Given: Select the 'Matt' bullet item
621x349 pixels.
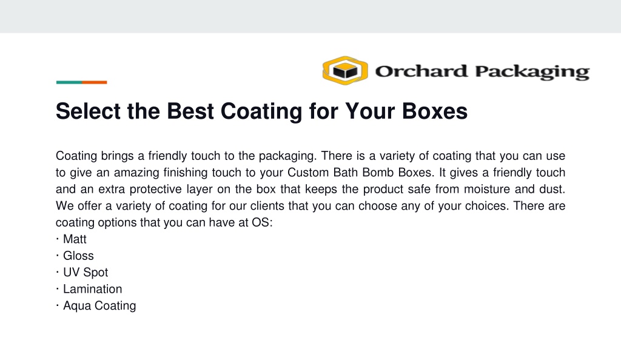Looking at the screenshot, I should tap(75, 239).
